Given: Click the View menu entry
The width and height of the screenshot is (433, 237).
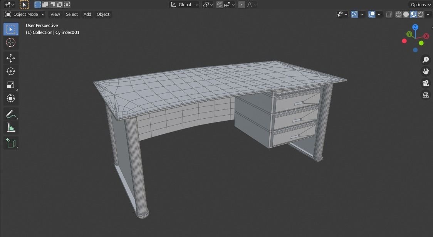Looking at the screenshot, I should pos(55,14).
